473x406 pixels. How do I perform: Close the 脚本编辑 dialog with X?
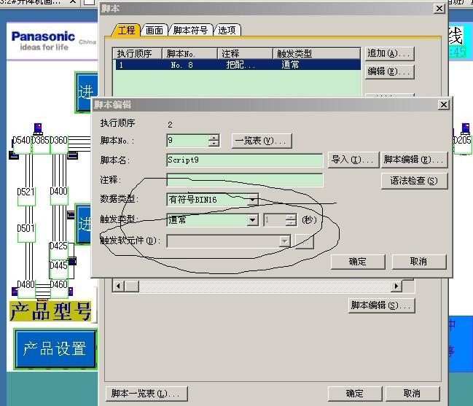[x=443, y=105]
